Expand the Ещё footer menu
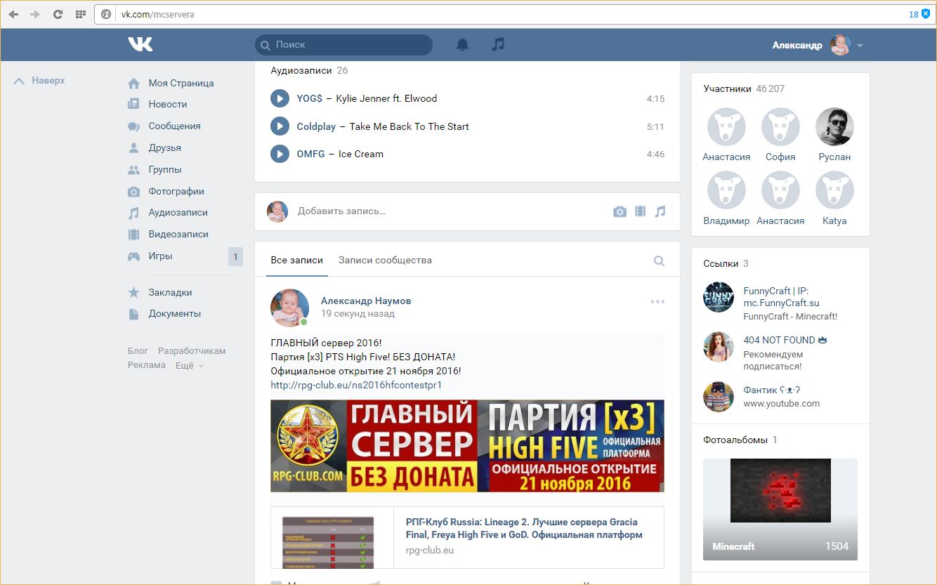Screen dimensions: 937x585 pos(190,365)
